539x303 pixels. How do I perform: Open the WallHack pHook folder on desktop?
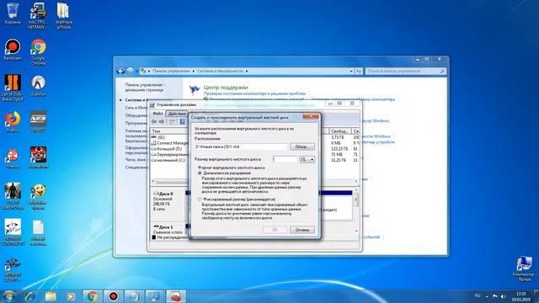tap(64, 15)
